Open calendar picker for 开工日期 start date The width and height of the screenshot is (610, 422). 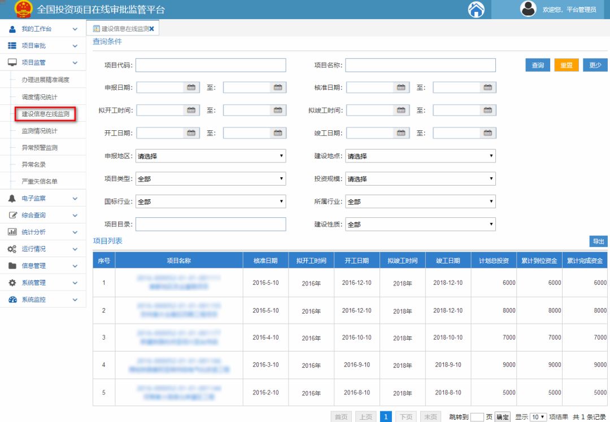tap(191, 133)
